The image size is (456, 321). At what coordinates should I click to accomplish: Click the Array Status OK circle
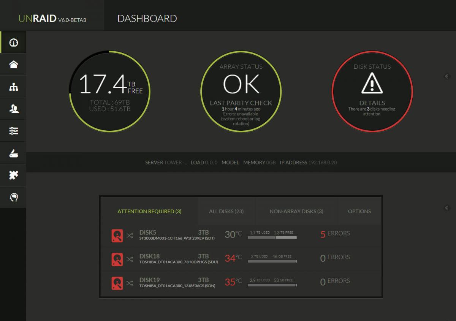[x=241, y=91]
